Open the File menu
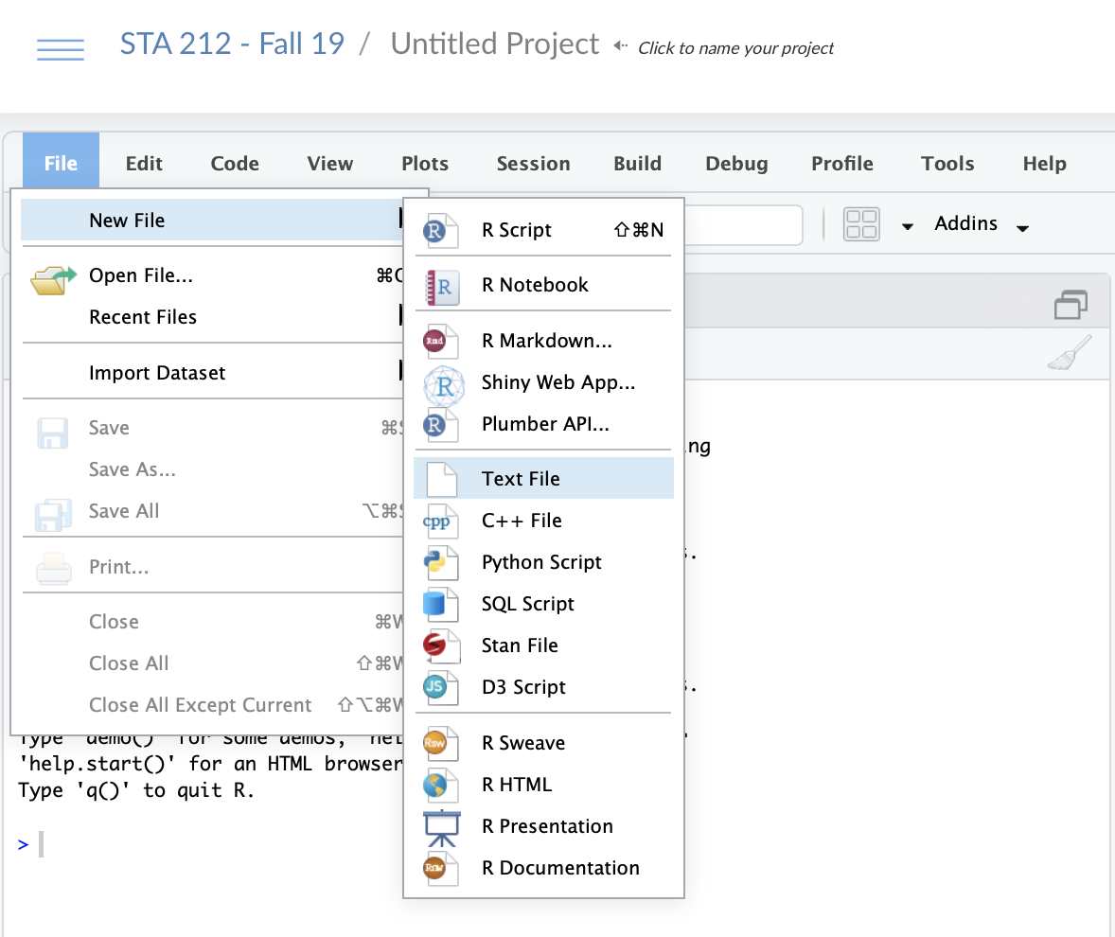 click(62, 163)
